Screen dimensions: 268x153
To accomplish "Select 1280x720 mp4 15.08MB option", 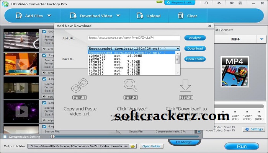I will click(x=132, y=56).
